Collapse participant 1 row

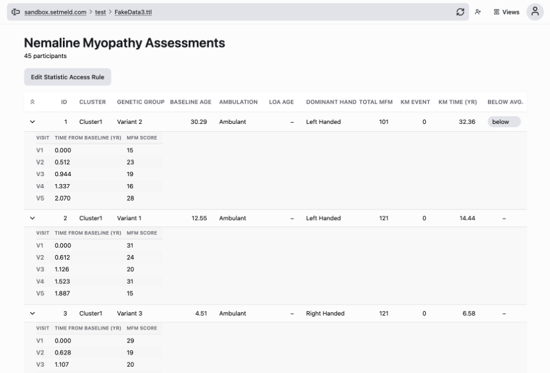[32, 121]
